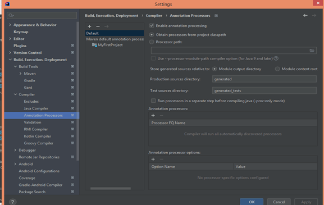Click OK to save settings
Viewport: 324px width, 205px height.
[x=252, y=202]
